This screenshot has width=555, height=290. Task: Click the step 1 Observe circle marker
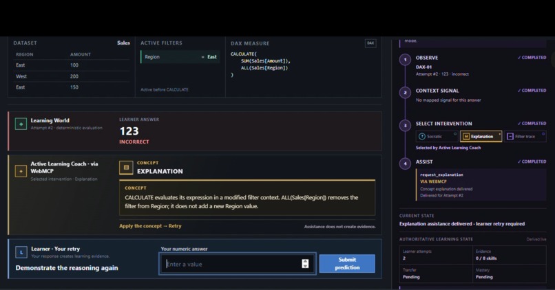click(x=405, y=60)
